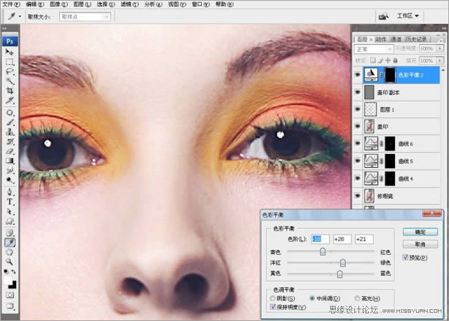Select the 阴影 radio button
Screen dimensions: 449x321
(x=273, y=298)
